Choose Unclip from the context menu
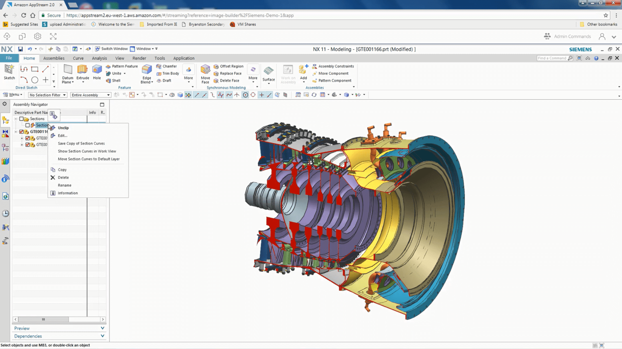 63,128
